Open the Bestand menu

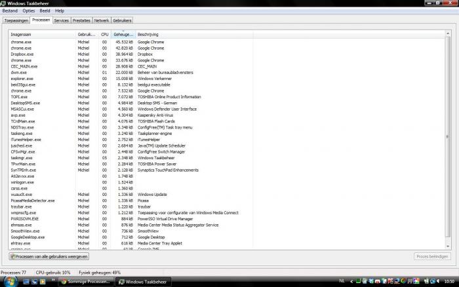tap(10, 11)
